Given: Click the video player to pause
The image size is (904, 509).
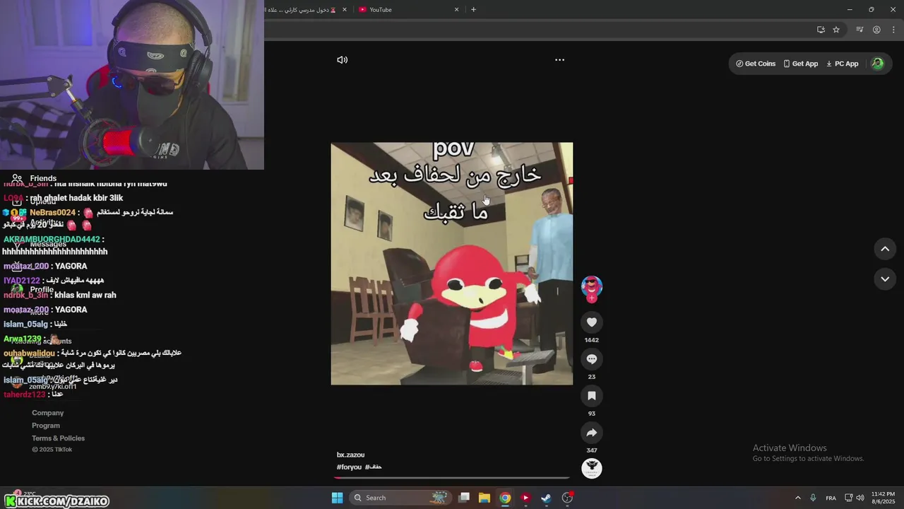Looking at the screenshot, I should (452, 264).
